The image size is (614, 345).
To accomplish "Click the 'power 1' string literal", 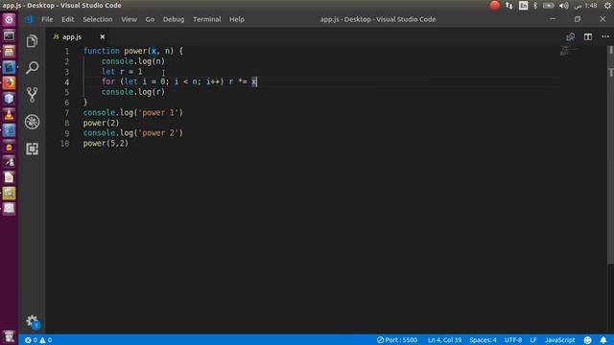I will pos(158,113).
